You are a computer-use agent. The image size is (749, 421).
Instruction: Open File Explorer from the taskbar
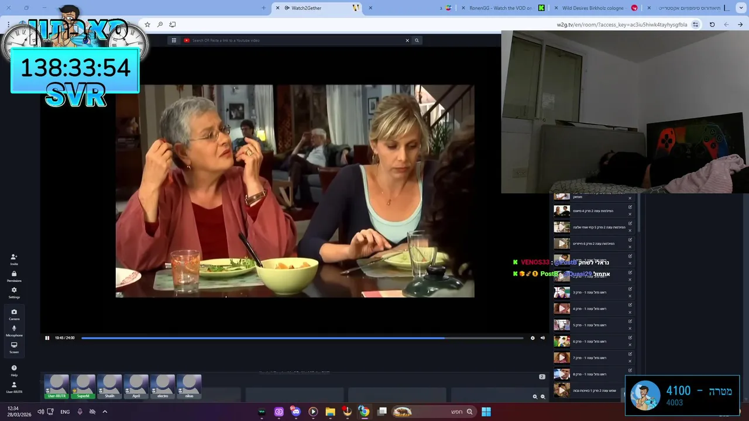[330, 412]
